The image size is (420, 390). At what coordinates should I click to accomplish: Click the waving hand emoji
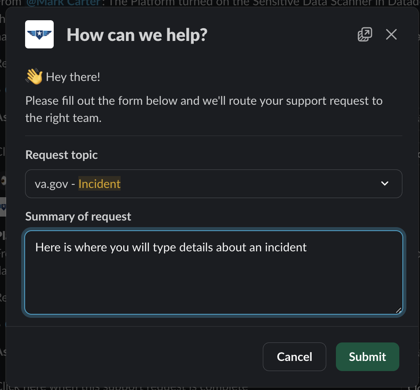tap(34, 77)
